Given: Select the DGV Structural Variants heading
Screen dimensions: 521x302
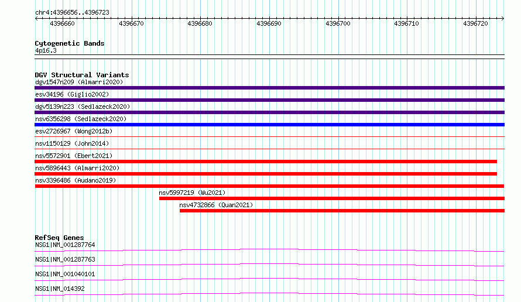Looking at the screenshot, I should click(82, 75).
